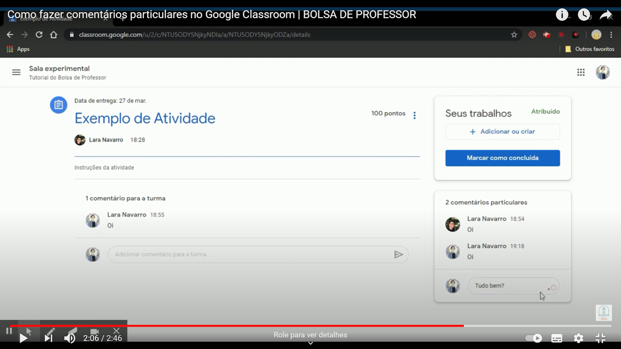Click the red arrow recorder extension icon
621x349 pixels.
pos(547,35)
